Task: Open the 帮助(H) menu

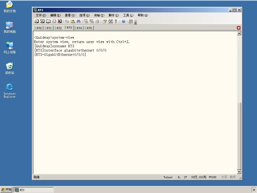Action: click(x=143, y=15)
